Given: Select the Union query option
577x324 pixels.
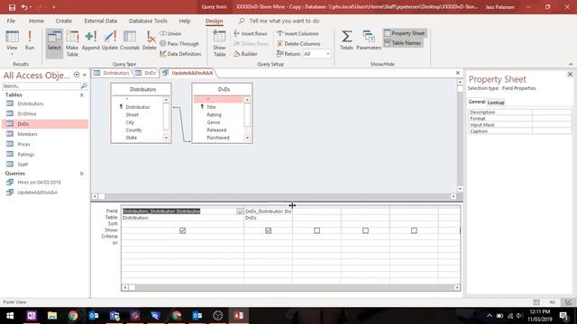Looking at the screenshot, I should pos(170,33).
